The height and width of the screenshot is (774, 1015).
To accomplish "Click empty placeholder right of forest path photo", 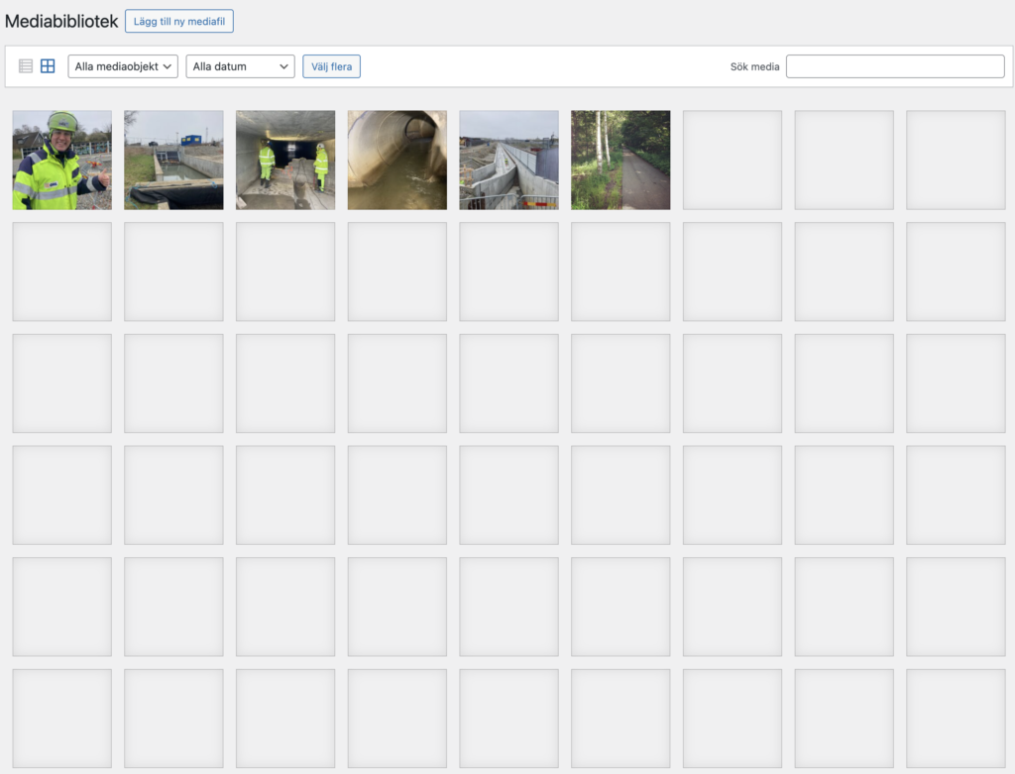I will (x=733, y=161).
